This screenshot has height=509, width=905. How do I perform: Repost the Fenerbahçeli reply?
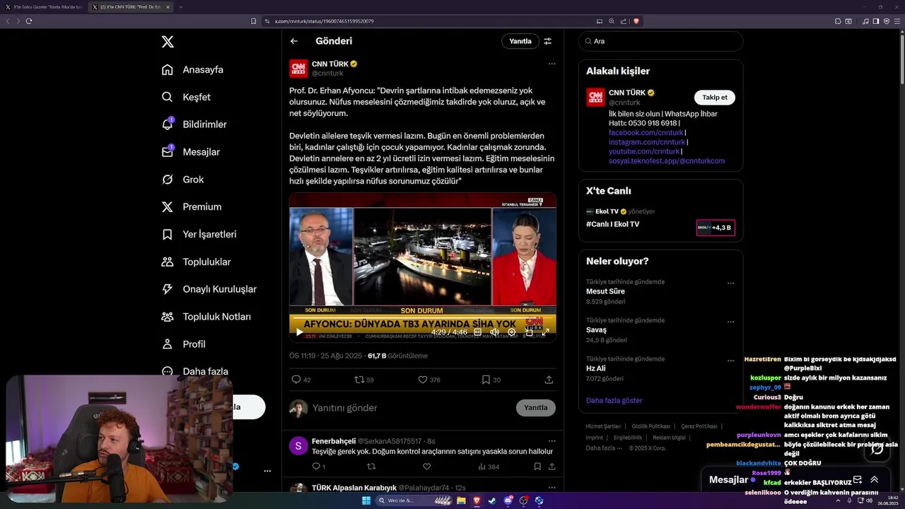371,467
